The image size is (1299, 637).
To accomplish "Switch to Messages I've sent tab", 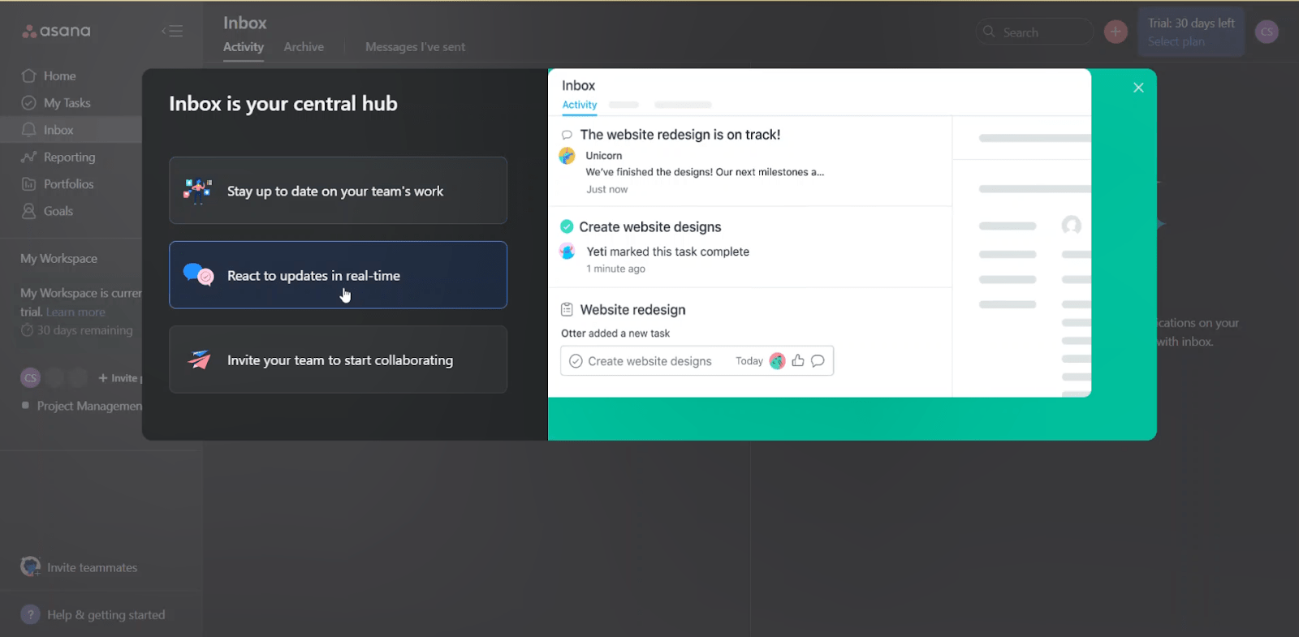I will 415,47.
